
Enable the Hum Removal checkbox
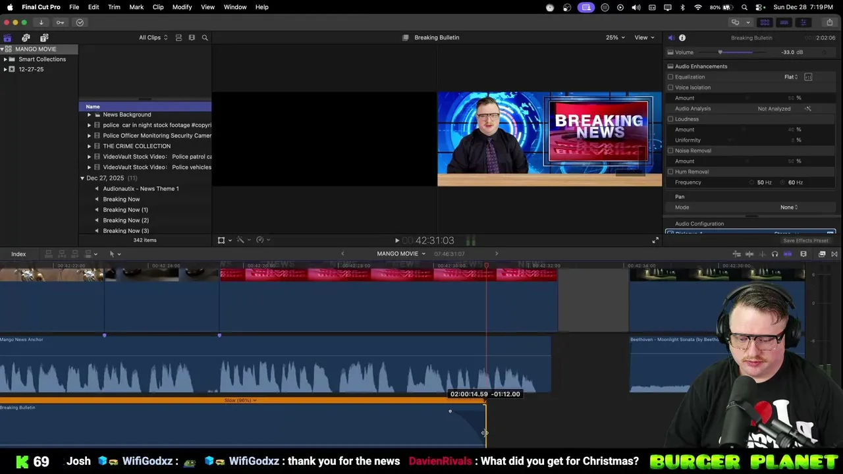[x=670, y=172]
